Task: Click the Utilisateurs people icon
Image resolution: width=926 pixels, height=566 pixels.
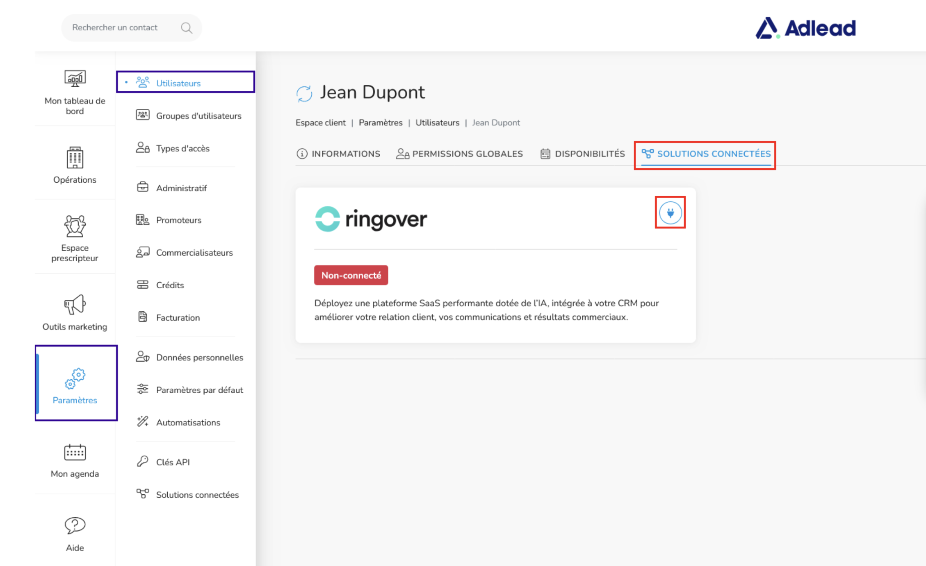Action: [x=142, y=82]
